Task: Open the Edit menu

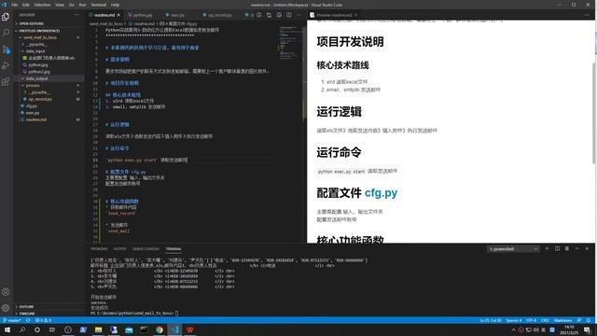Action: click(26, 5)
